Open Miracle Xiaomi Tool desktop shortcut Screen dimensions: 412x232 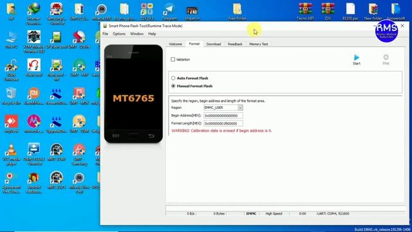pos(79,183)
